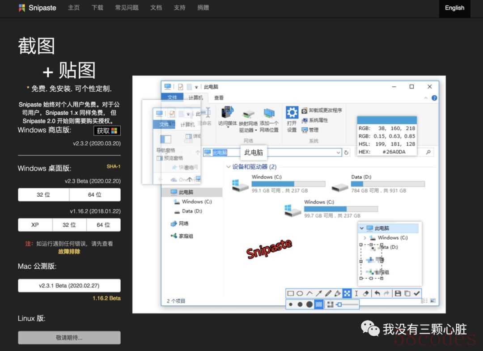Click the undo arrow in toolbar

[x=377, y=294]
